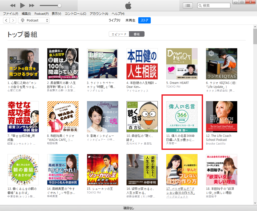Focus the 検索 search field
Image resolution: width=257 pixels, height=211 pixels.
click(x=214, y=5)
